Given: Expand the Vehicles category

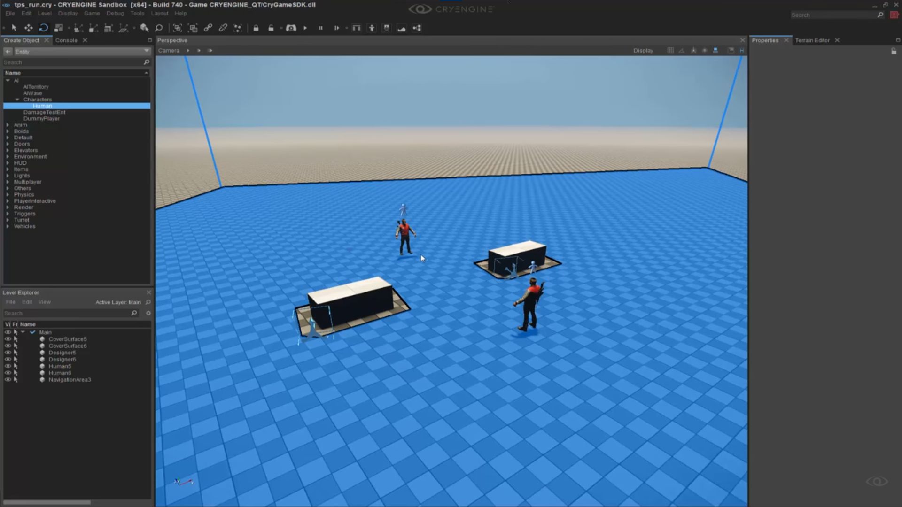Looking at the screenshot, I should [7, 226].
